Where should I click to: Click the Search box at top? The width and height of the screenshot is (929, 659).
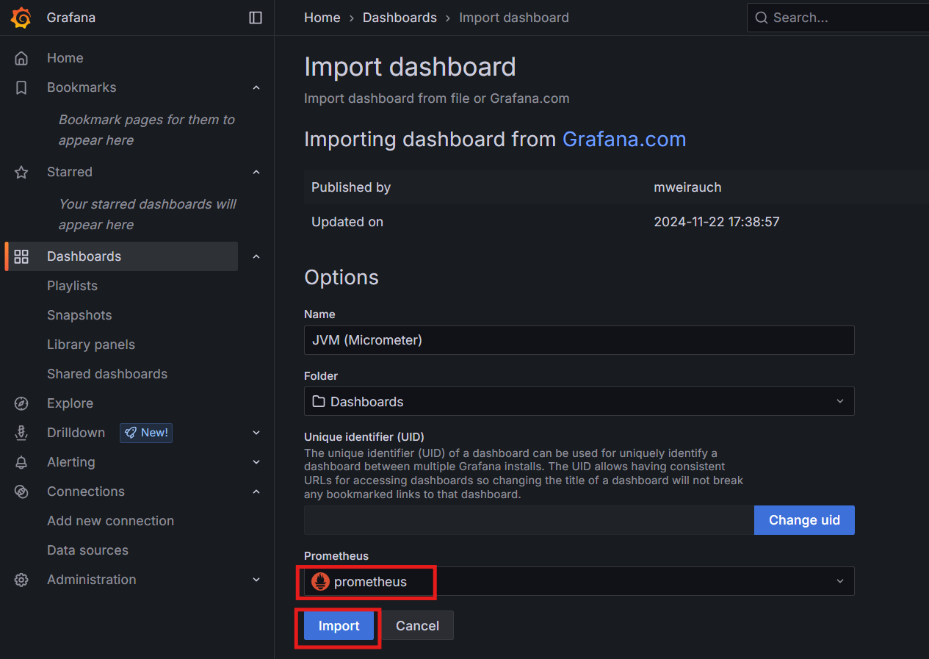coord(838,18)
